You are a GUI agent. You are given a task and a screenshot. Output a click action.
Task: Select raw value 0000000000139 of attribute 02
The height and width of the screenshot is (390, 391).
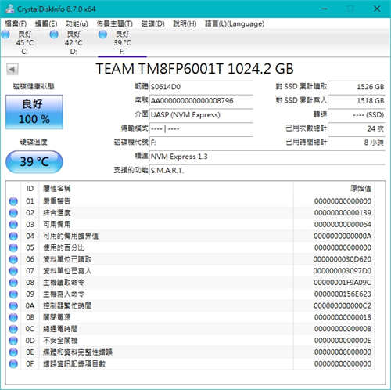[343, 213]
